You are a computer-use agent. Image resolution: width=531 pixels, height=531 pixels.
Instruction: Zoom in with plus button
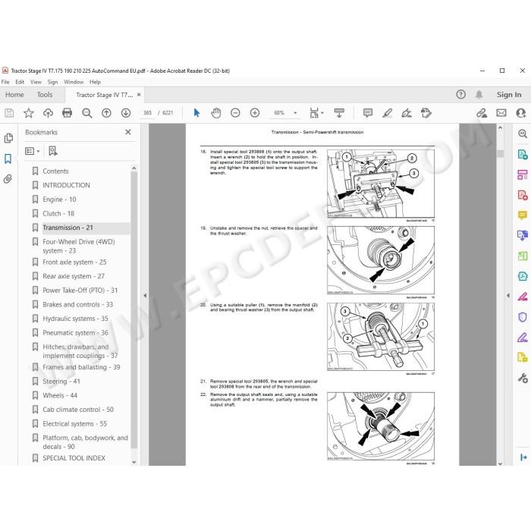[255, 113]
